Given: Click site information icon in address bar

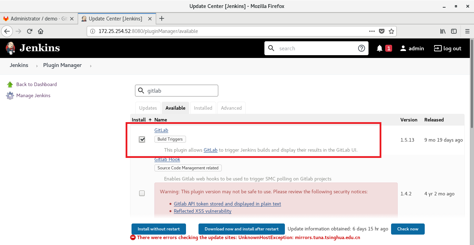Looking at the screenshot, I should [x=93, y=31].
